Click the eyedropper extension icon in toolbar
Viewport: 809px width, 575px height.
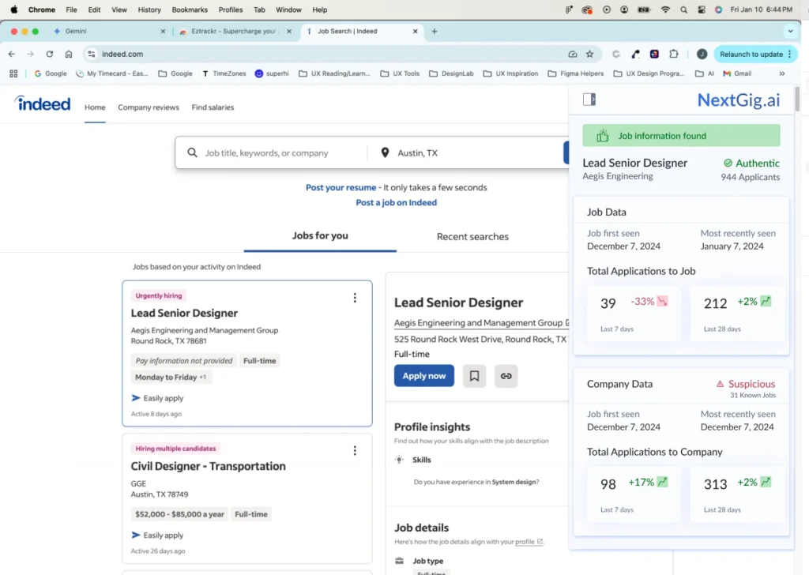tap(636, 54)
